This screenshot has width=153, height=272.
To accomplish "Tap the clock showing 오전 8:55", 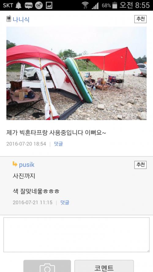I will coord(135,6).
